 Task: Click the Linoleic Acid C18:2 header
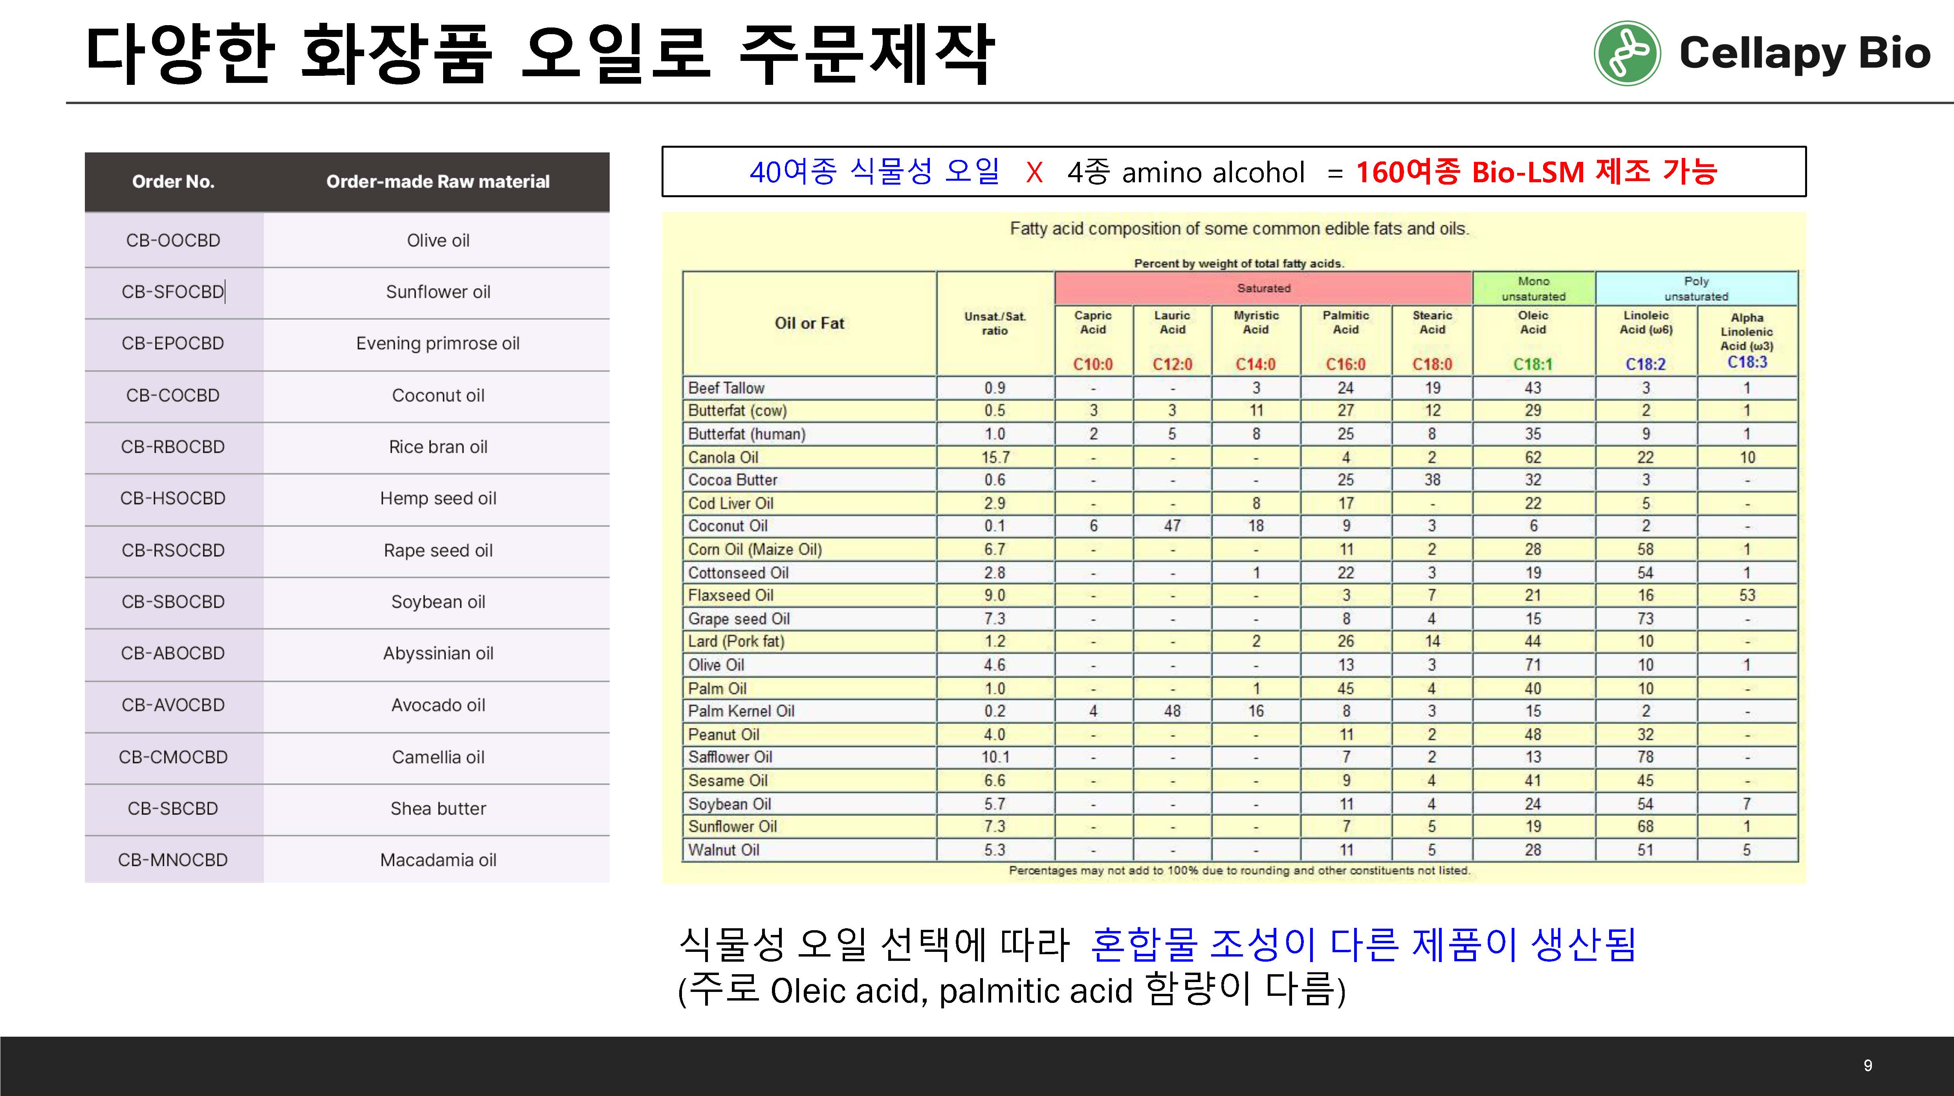(1645, 340)
